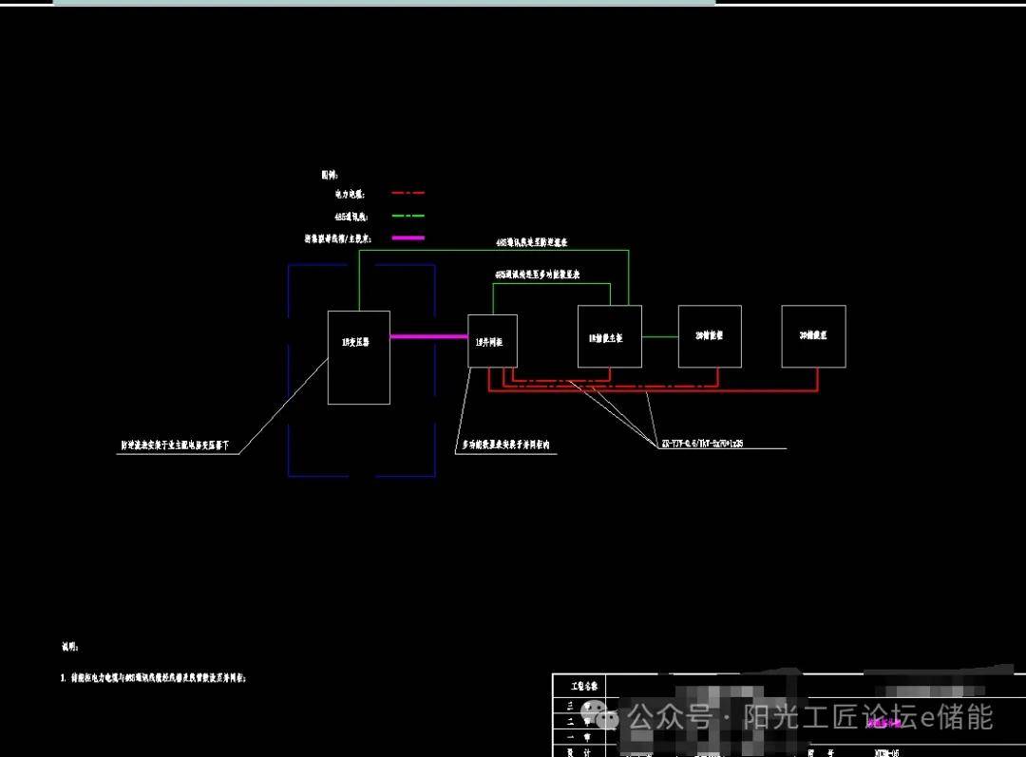Screen dimensions: 1026x757
Task: Select the 485 line to anti-backflow meter label
Action: click(531, 243)
